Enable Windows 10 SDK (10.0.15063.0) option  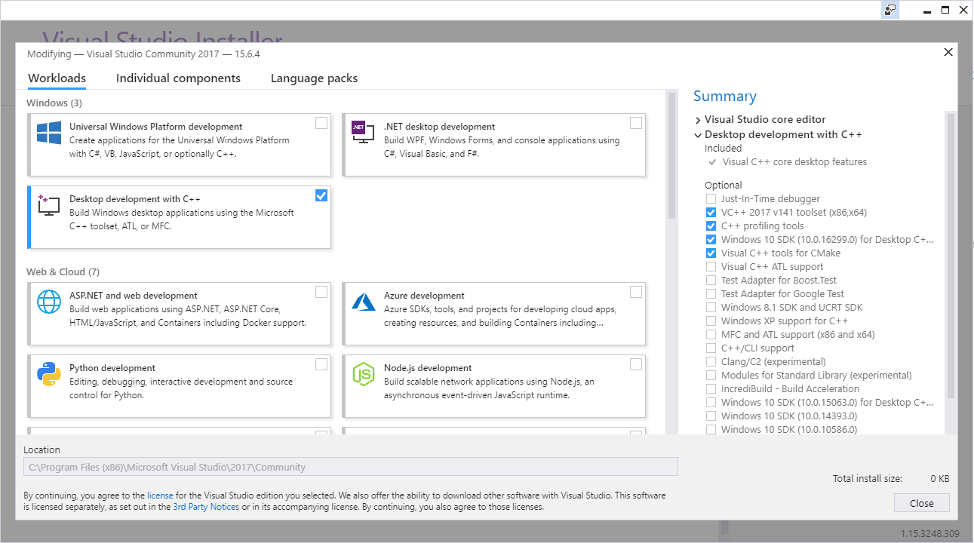click(x=711, y=403)
